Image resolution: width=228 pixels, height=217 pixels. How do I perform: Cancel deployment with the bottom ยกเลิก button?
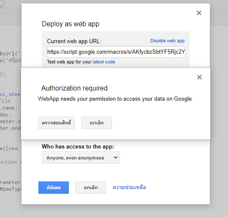pos(91,187)
